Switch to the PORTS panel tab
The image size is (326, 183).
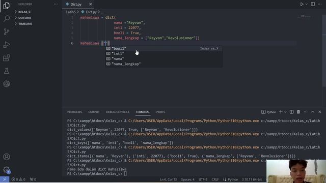click(x=160, y=112)
